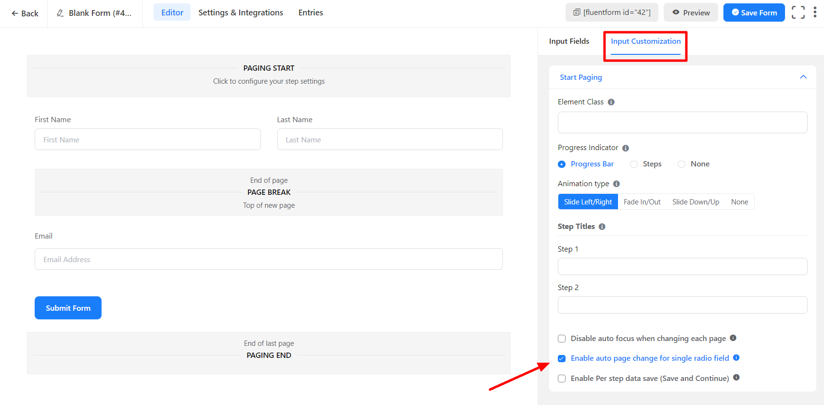This screenshot has height=405, width=824.
Task: Click the Preview button
Action: [x=691, y=13]
